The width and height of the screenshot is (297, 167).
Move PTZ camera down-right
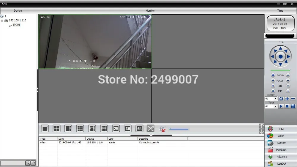coord(286,62)
